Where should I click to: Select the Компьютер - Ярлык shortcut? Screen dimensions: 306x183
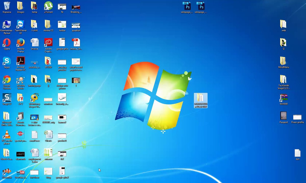(x=7, y=27)
